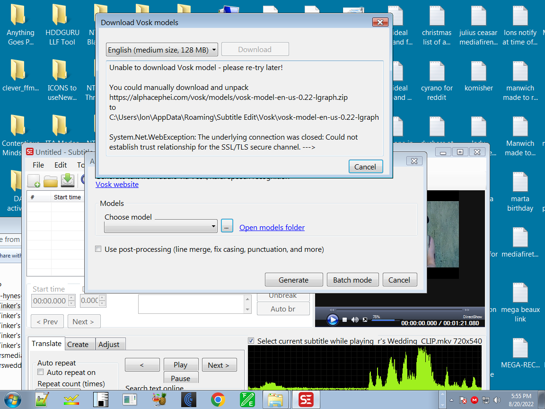The image size is (545, 409).
Task: Click the audio waveform display
Action: click(365, 367)
